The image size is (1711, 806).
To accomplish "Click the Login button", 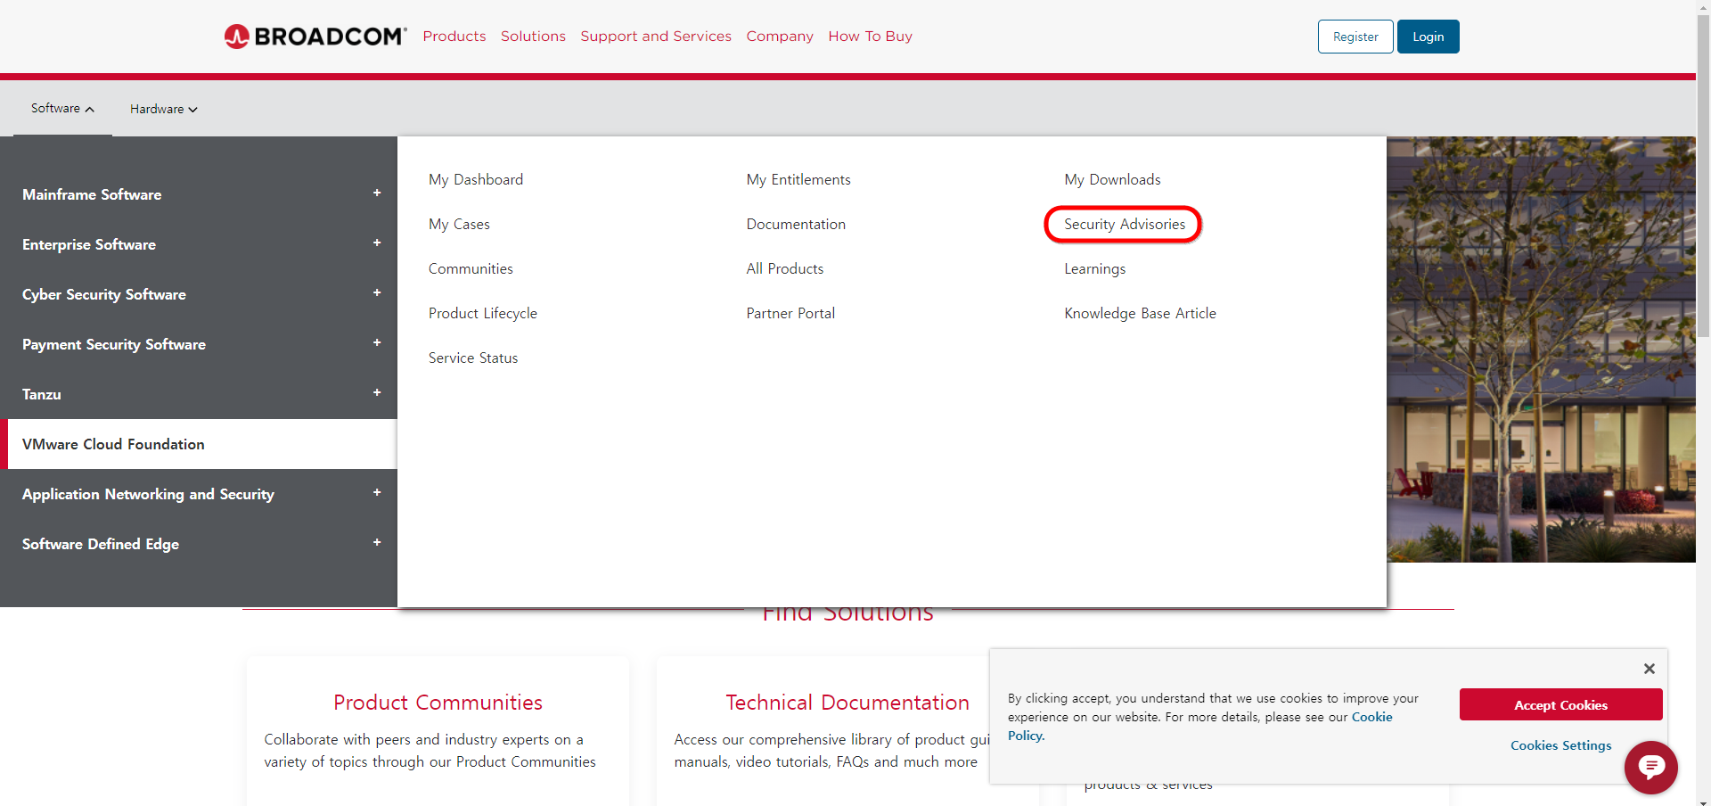I will (1428, 37).
